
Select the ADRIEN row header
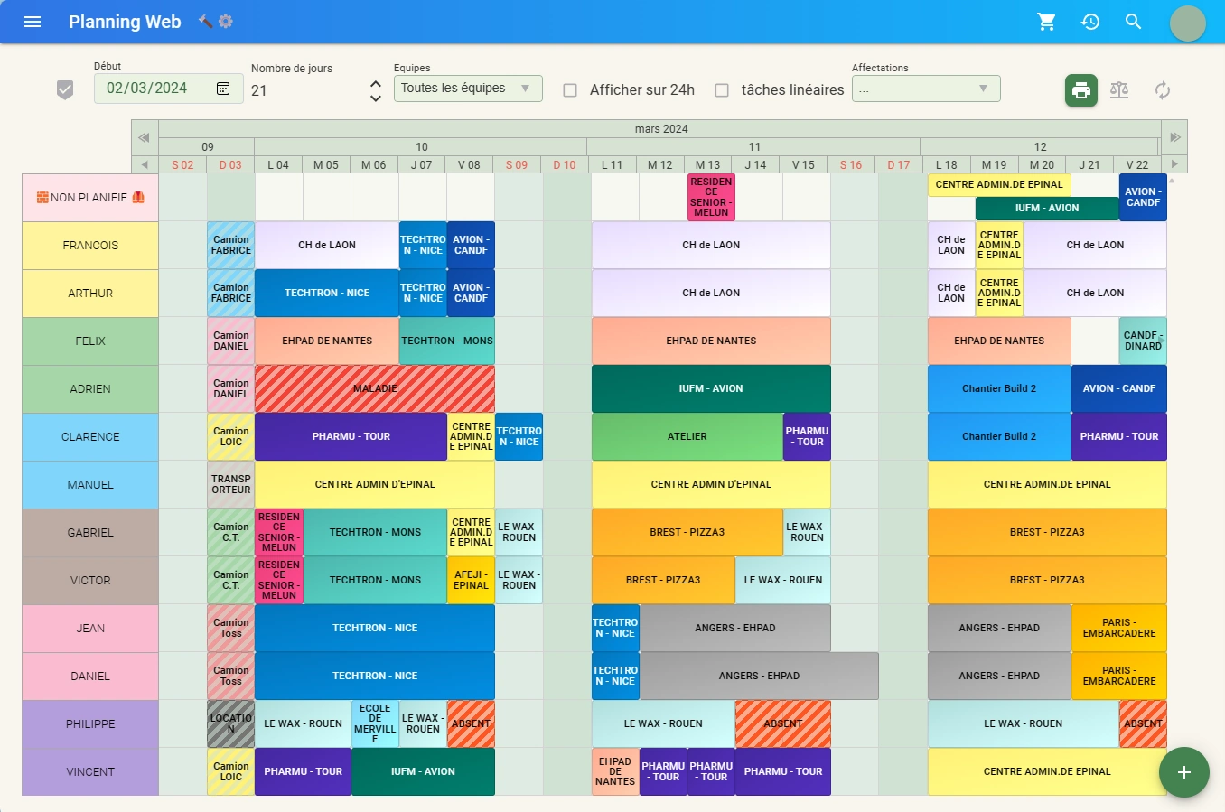point(90,389)
